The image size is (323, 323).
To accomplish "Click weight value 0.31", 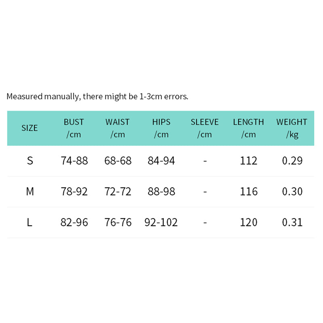I will (292, 222).
